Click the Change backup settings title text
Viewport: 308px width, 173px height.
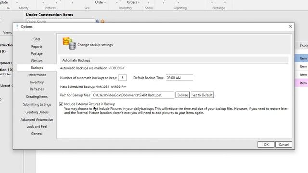point(95,45)
